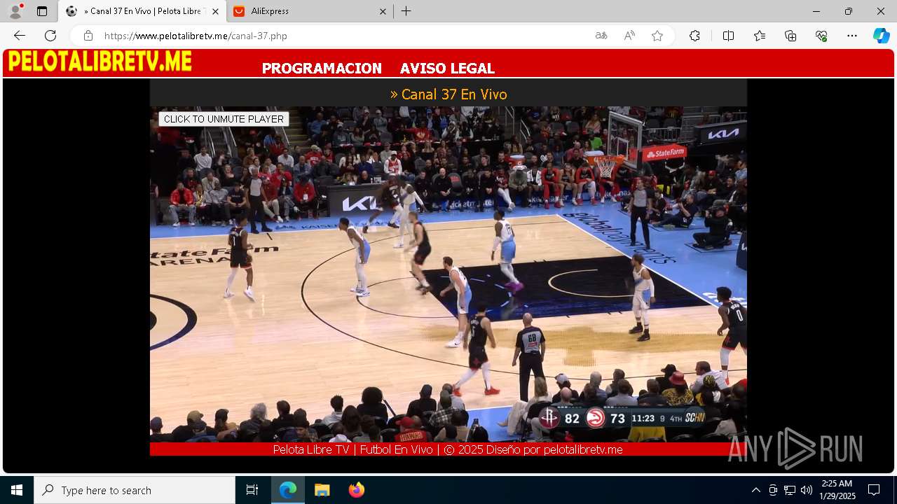This screenshot has width=897, height=504.
Task: Add this page to favorites
Action: coord(657,36)
